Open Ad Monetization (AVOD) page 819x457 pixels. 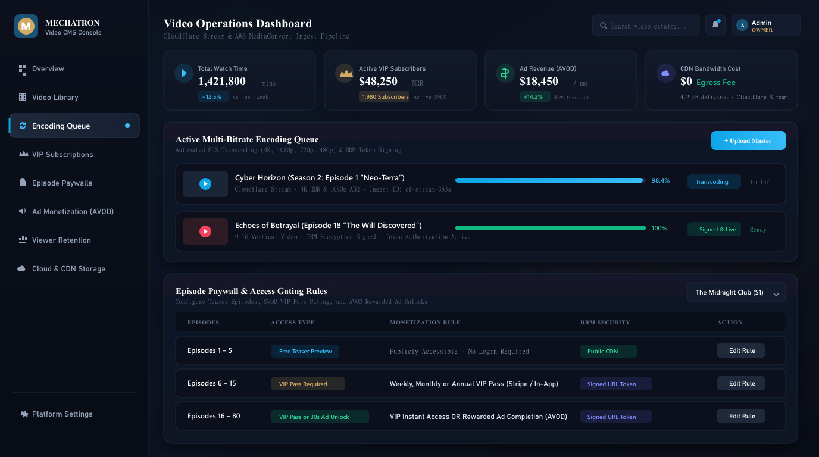pyautogui.click(x=74, y=211)
